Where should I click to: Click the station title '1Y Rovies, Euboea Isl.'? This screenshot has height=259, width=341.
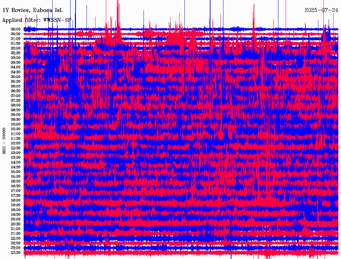[32, 10]
